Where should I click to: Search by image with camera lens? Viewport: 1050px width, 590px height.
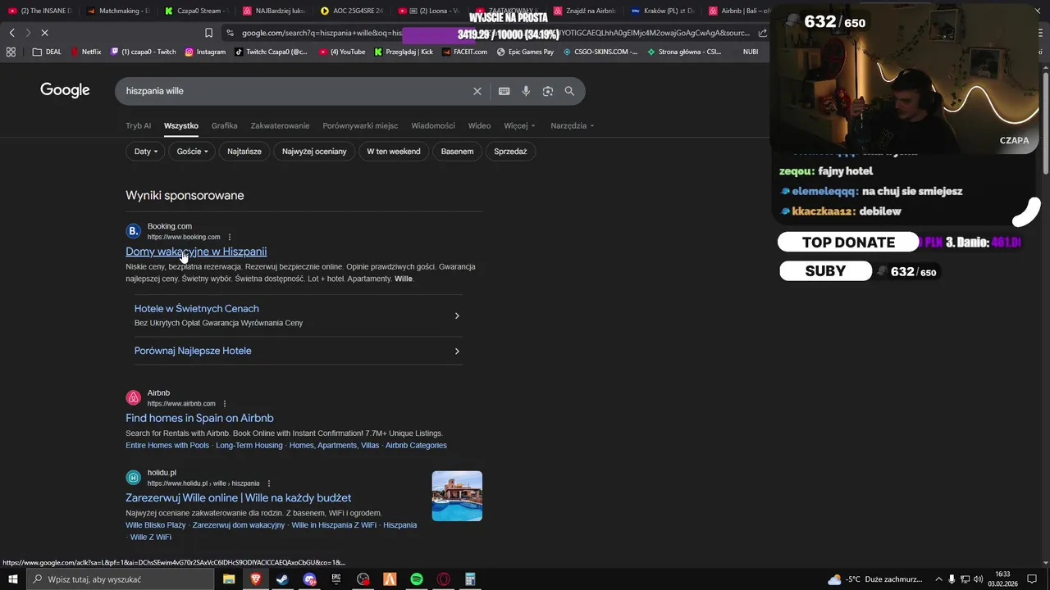coord(548,91)
